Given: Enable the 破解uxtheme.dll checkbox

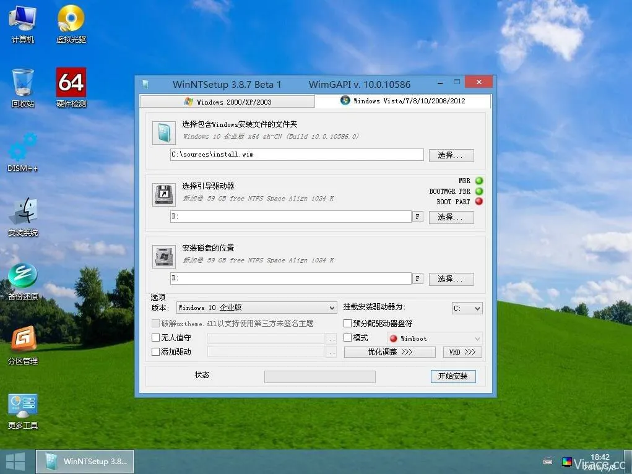Looking at the screenshot, I should pos(155,323).
